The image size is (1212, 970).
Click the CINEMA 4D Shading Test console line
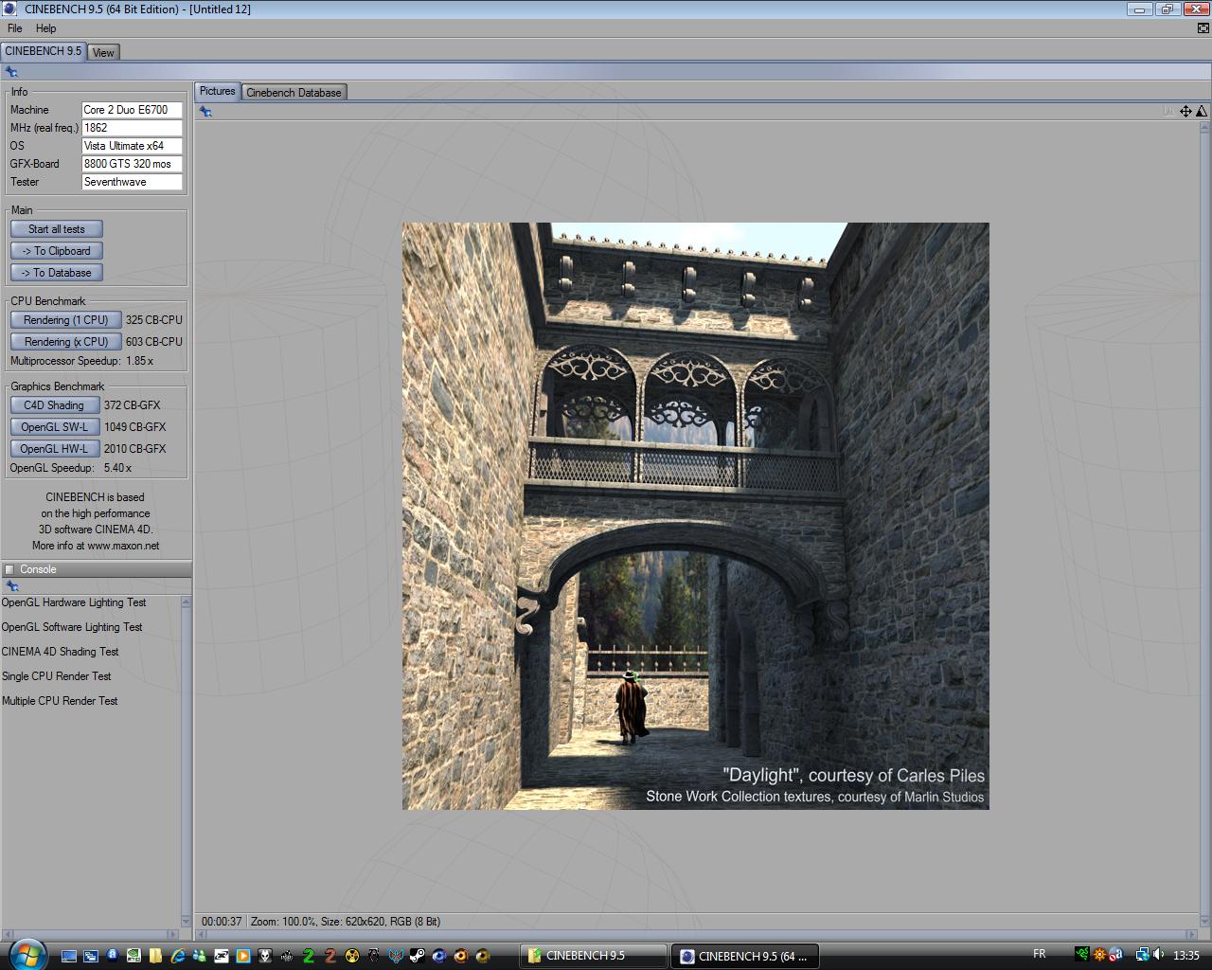click(61, 652)
